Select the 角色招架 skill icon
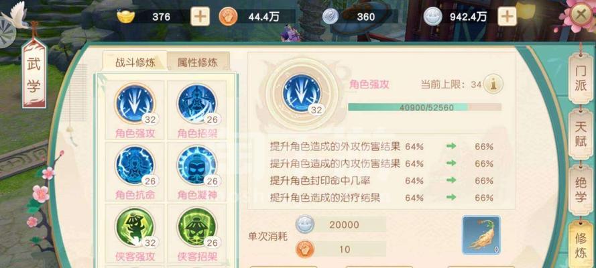The width and height of the screenshot is (596, 268). click(x=197, y=104)
